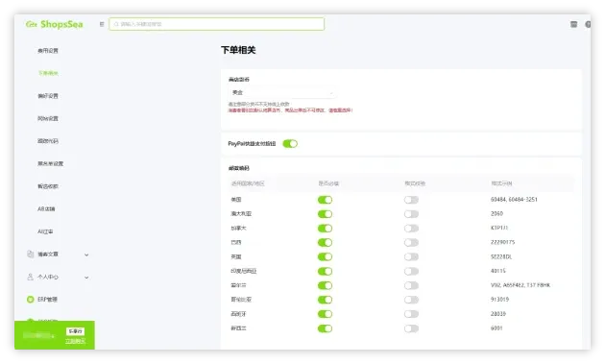This screenshot has width=605, height=364.
Task: Click the 立即购买 link in green banner
Action: [x=75, y=341]
